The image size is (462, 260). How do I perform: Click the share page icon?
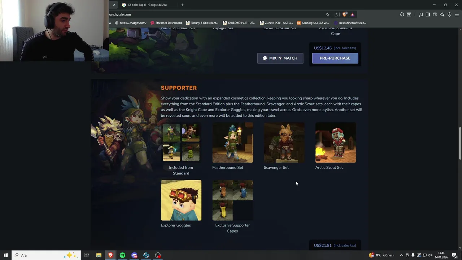point(336,14)
